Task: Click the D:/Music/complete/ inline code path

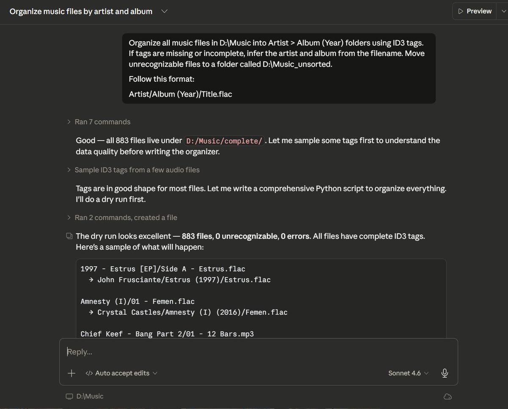Action: pyautogui.click(x=224, y=141)
